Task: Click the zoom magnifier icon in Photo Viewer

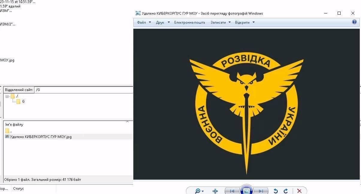Action: pos(198,191)
